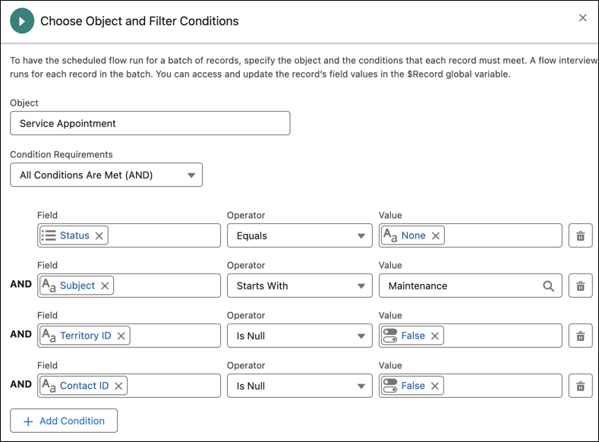599x442 pixels.
Task: Open the Equals operator dropdown
Action: [299, 235]
